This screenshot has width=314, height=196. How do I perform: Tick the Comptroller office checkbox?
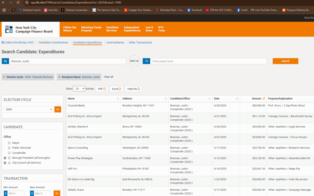(x=9, y=153)
